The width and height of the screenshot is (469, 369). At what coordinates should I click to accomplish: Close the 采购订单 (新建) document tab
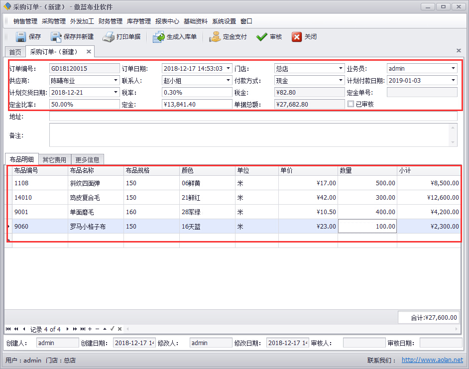[89, 52]
